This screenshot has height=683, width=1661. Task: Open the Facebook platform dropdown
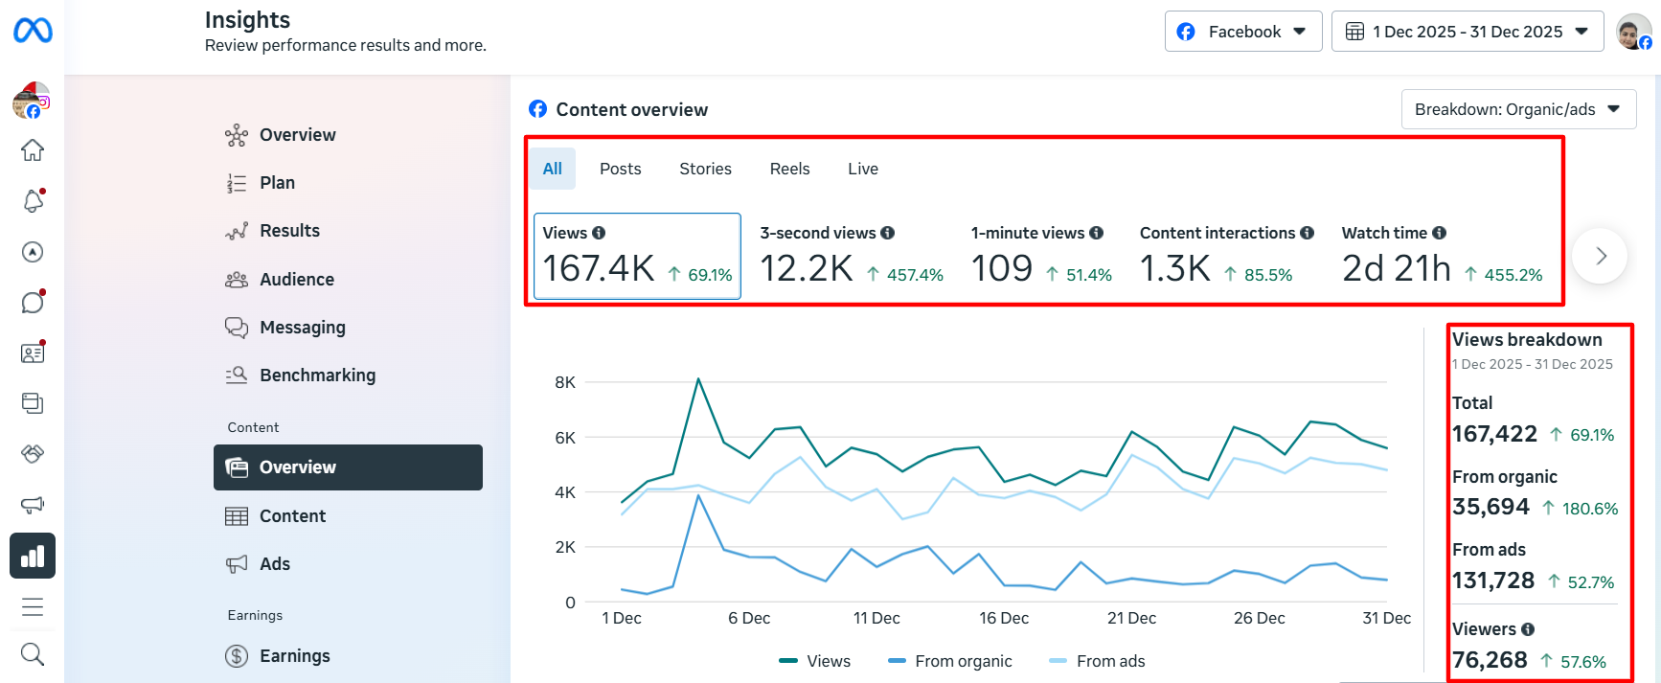1243,32
